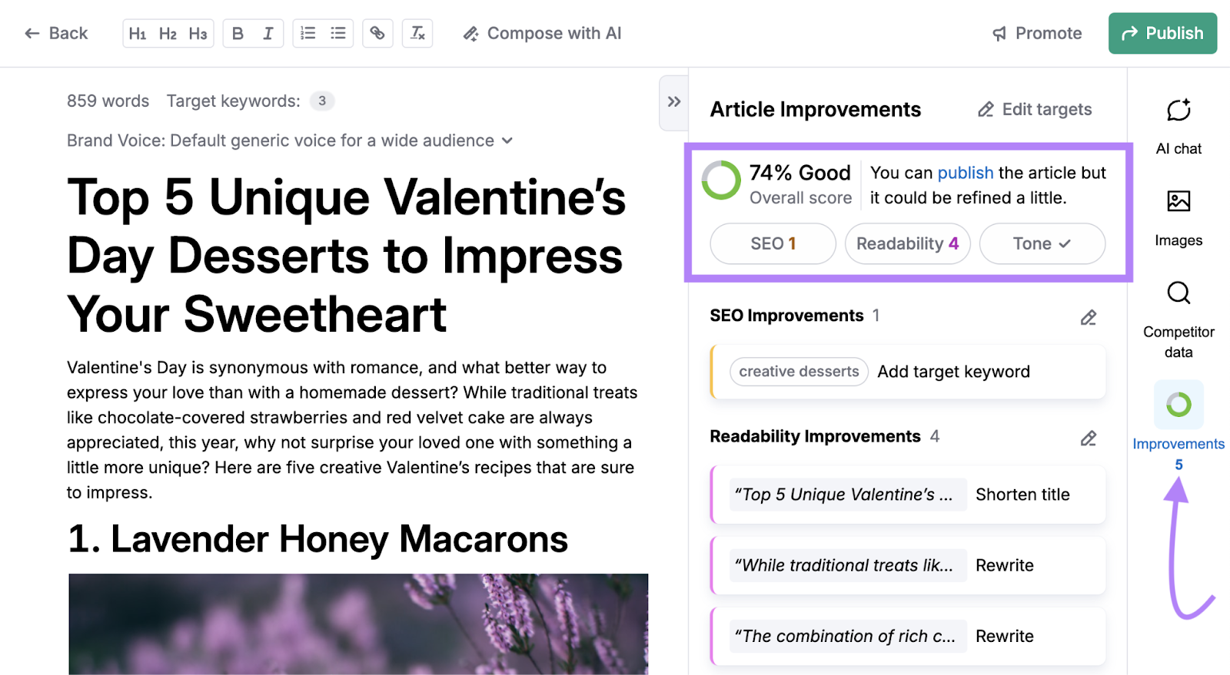The image size is (1230, 675).
Task: Click the green Publish button
Action: click(x=1162, y=33)
